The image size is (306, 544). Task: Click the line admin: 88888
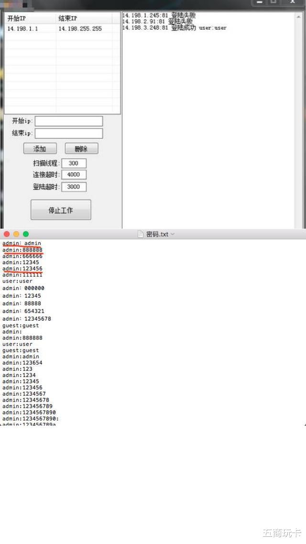point(22,303)
